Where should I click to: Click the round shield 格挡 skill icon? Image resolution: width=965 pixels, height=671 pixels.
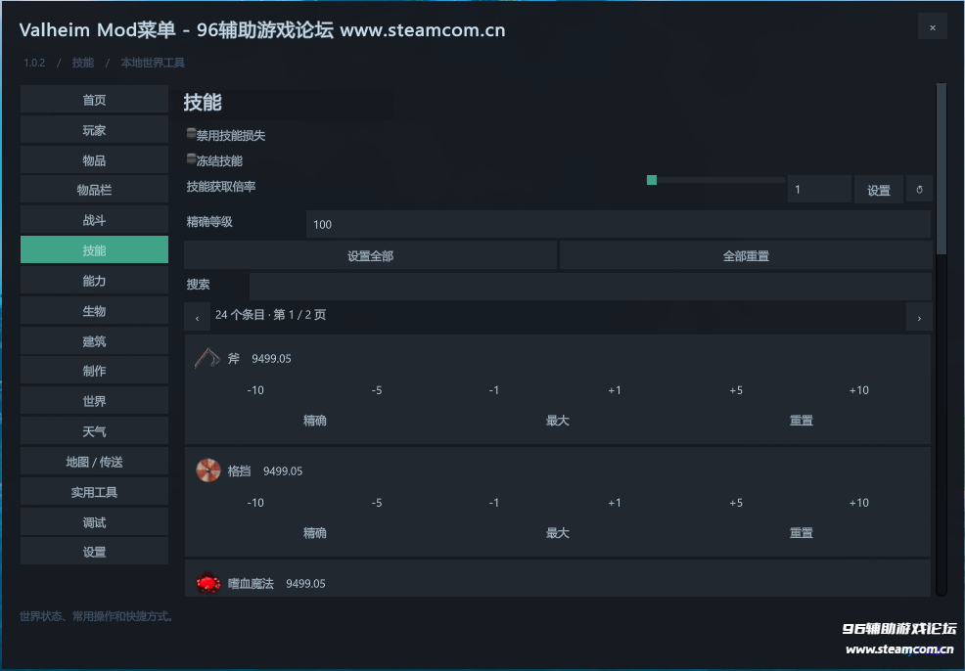click(208, 470)
